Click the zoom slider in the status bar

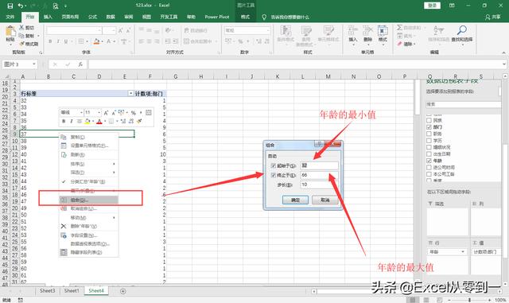click(469, 300)
